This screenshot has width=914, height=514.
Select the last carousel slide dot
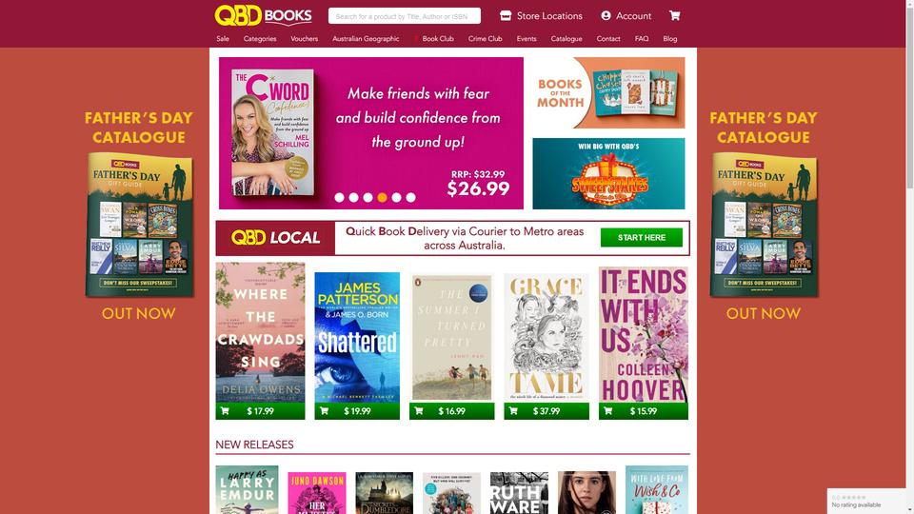point(411,198)
